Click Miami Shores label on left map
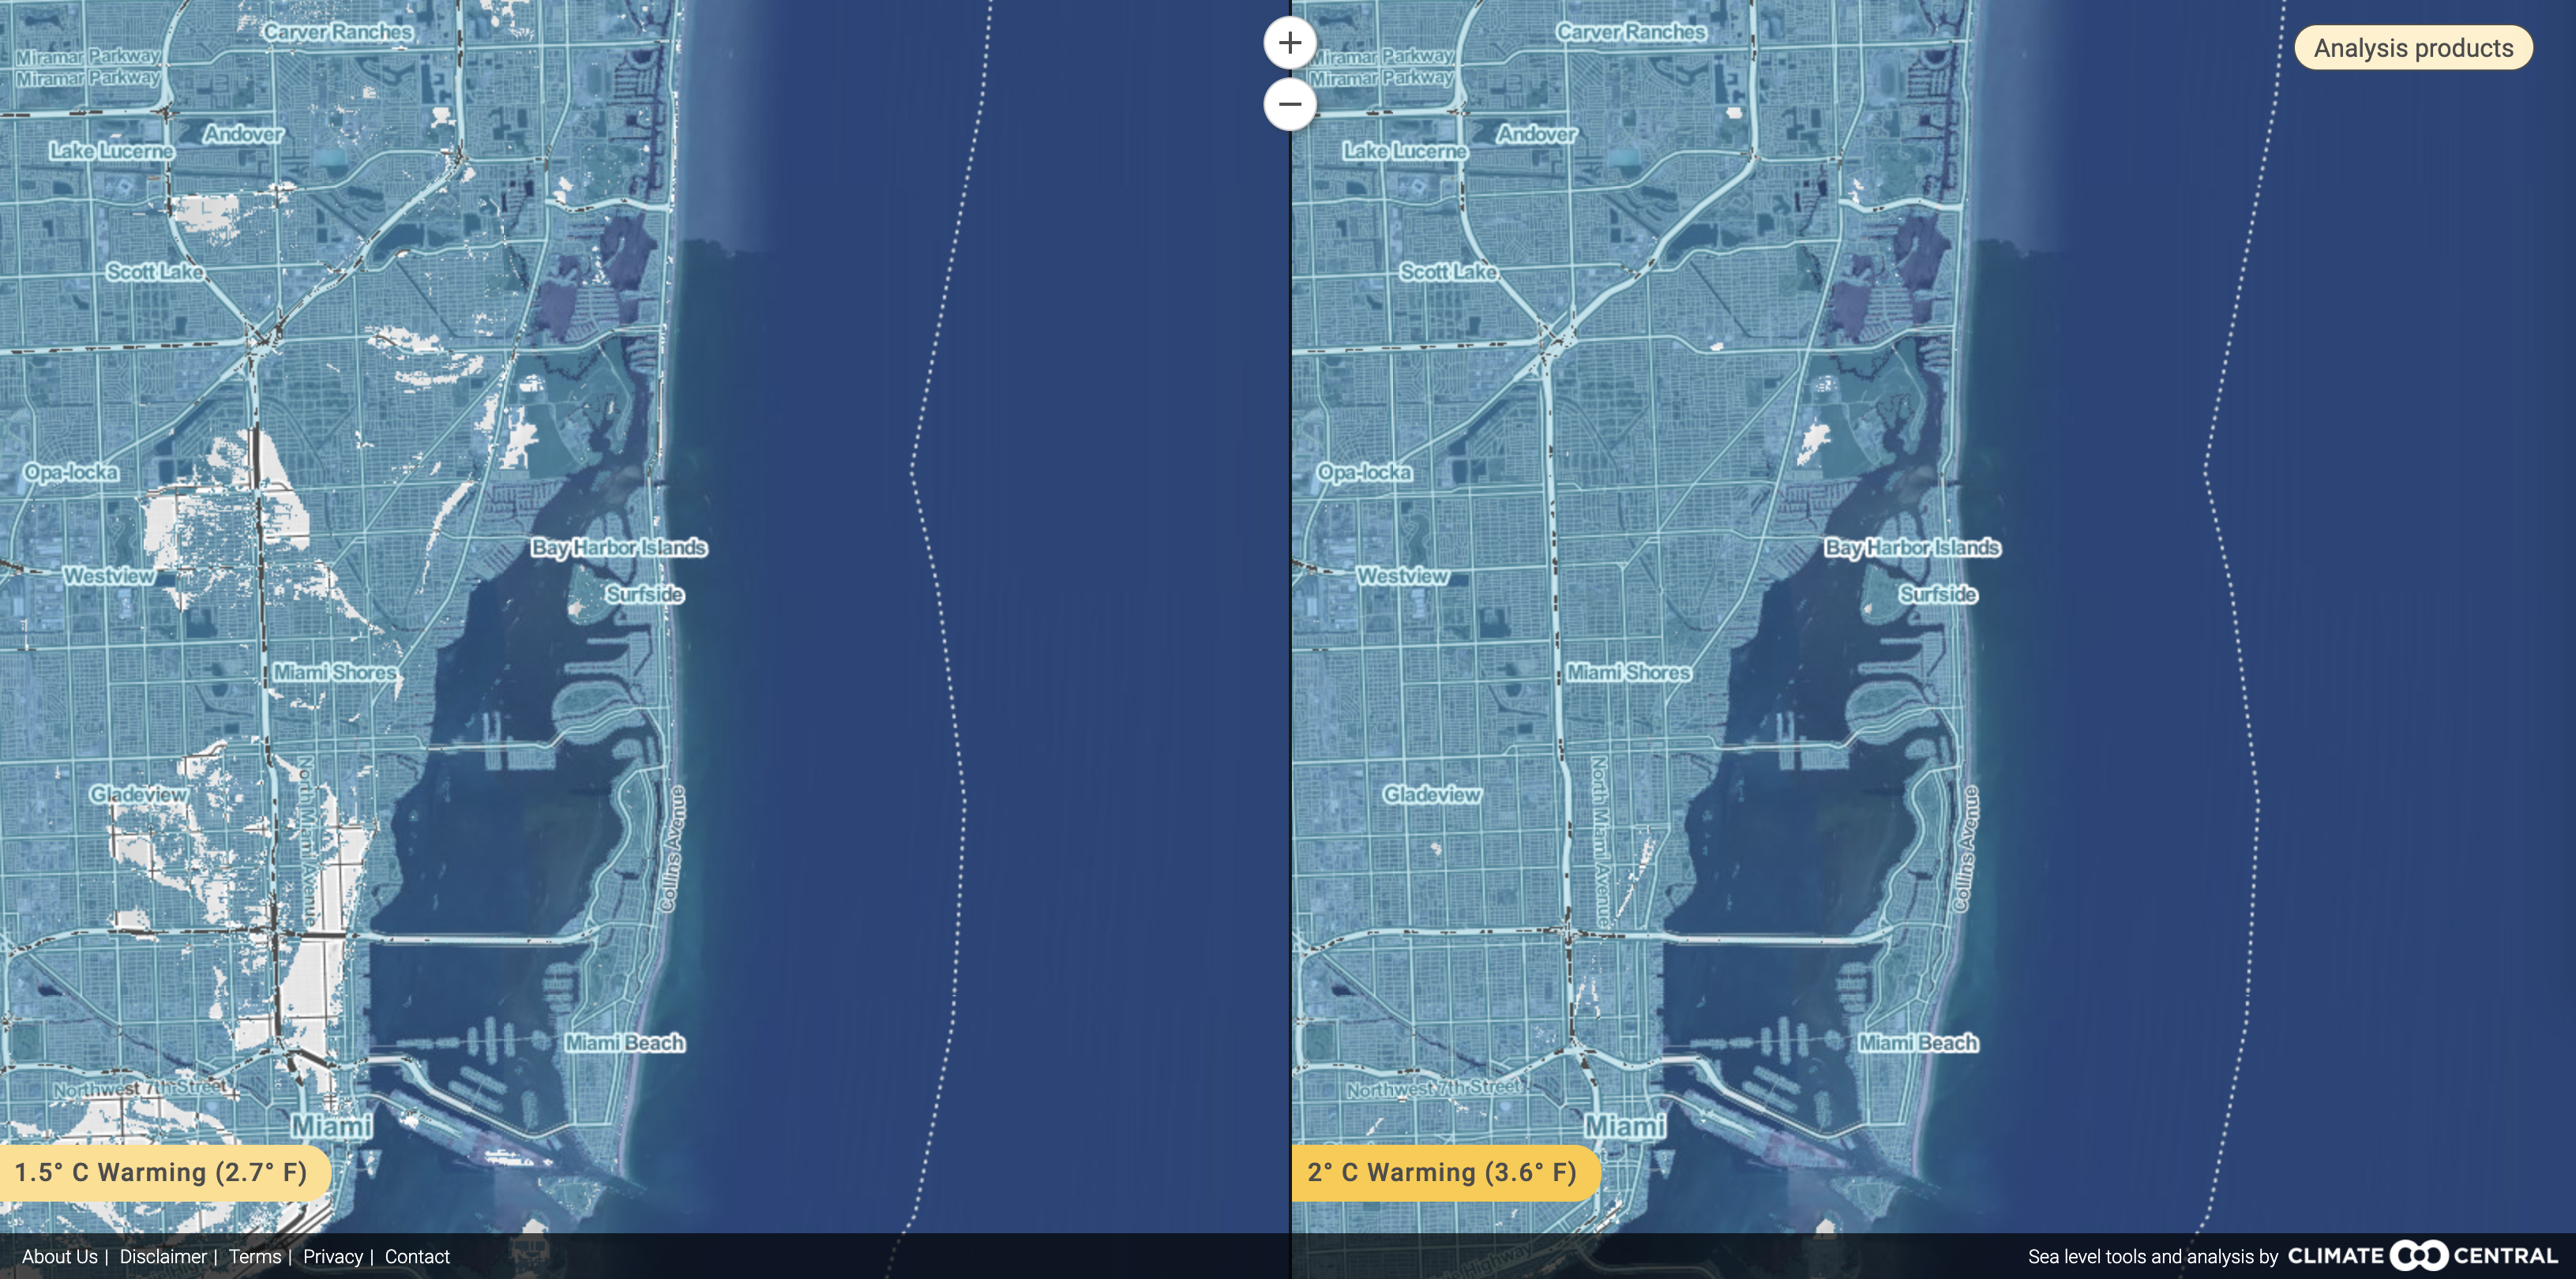This screenshot has width=2576, height=1279. 335,672
